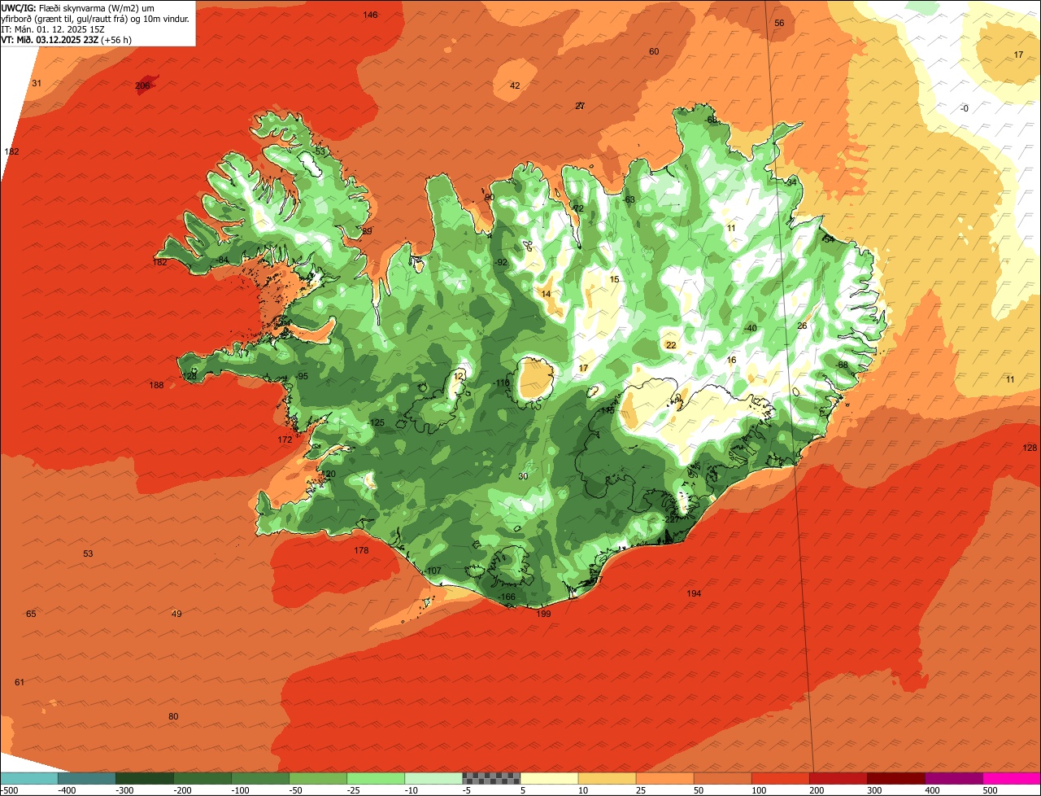Select the legend swatch between 10 and 25
Screen dimensions: 1041x796
coord(607,778)
